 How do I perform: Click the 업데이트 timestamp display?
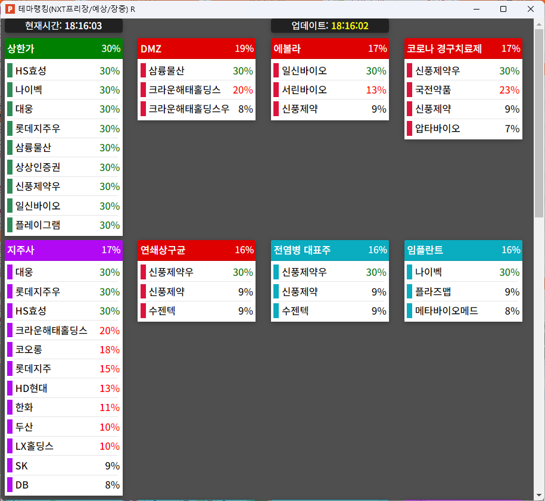click(x=330, y=26)
